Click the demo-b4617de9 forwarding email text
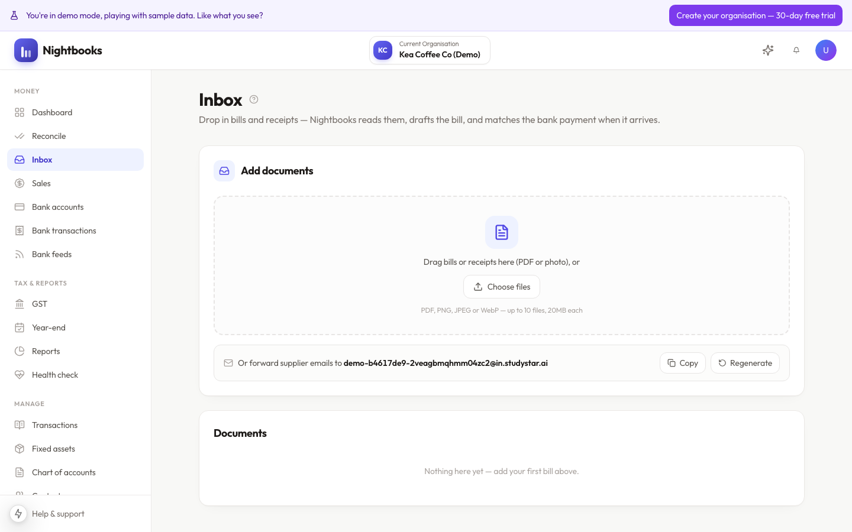Image resolution: width=852 pixels, height=532 pixels. tap(446, 363)
